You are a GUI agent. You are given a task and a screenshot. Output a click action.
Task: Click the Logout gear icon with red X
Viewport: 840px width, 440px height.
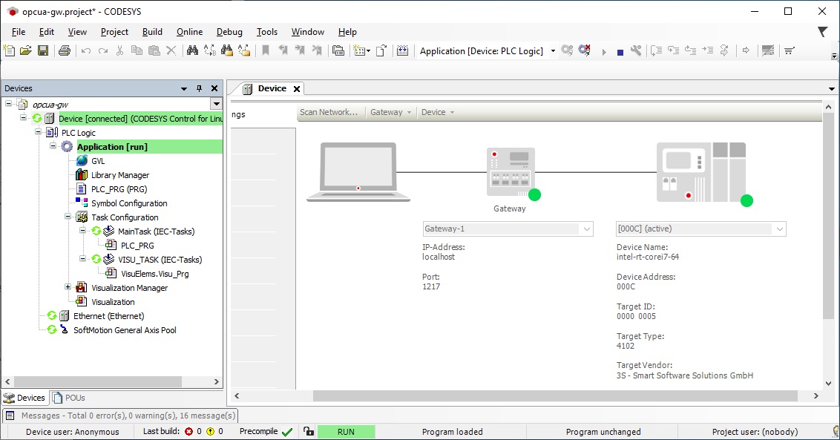(x=584, y=51)
